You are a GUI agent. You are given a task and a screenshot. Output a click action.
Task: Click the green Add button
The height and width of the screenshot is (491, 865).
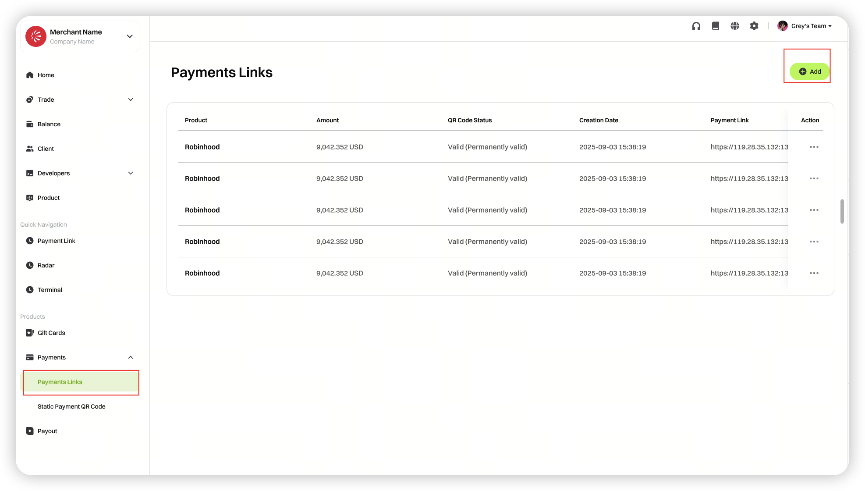(x=809, y=71)
